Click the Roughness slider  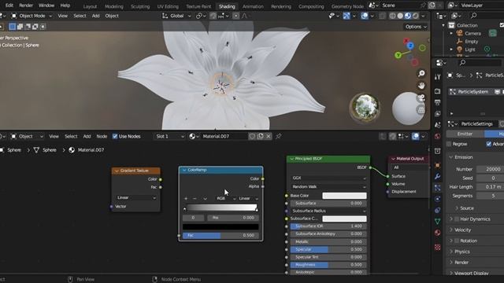(328, 265)
